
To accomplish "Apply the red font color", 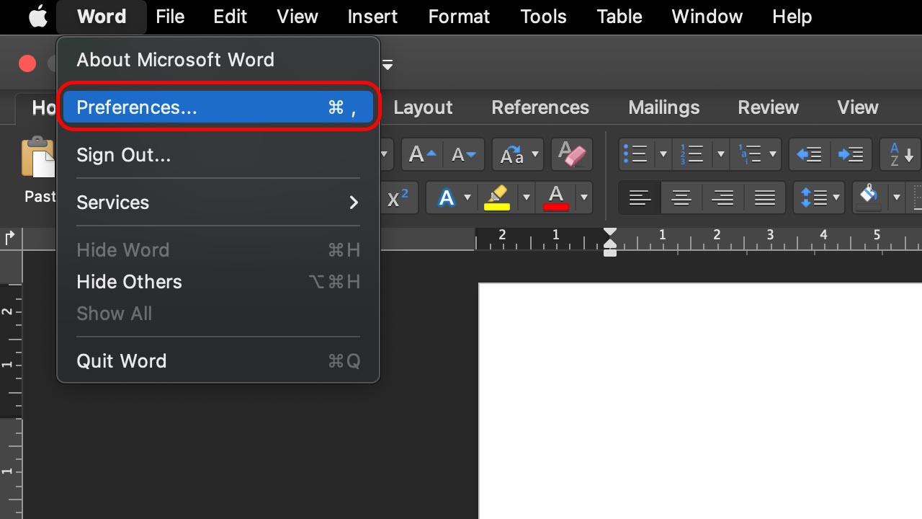I will [556, 198].
